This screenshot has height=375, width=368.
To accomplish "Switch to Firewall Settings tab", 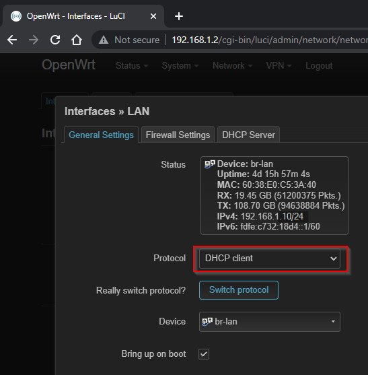I will (178, 135).
